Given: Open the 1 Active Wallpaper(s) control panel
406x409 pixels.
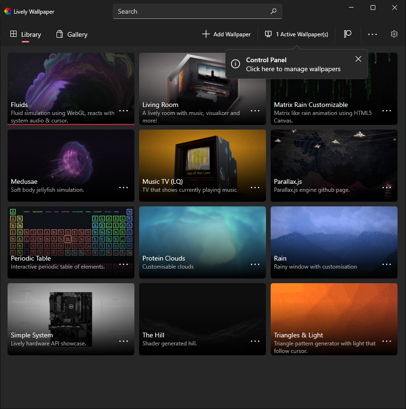Looking at the screenshot, I should (x=296, y=34).
